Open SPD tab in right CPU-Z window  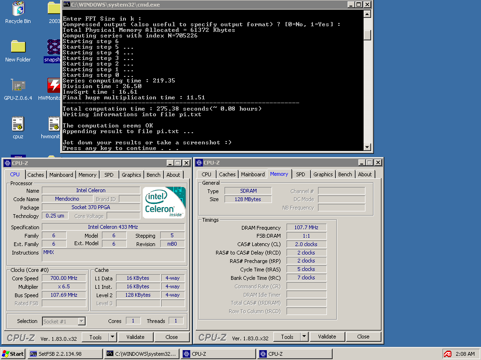click(301, 174)
